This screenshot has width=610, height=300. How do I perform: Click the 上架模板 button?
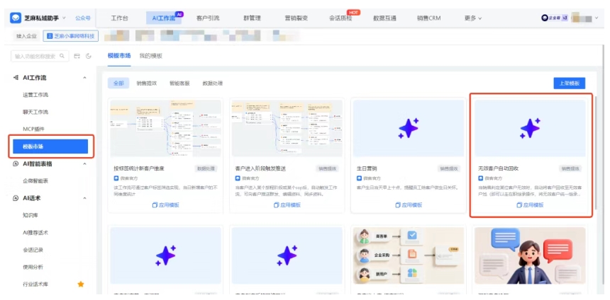pos(569,83)
